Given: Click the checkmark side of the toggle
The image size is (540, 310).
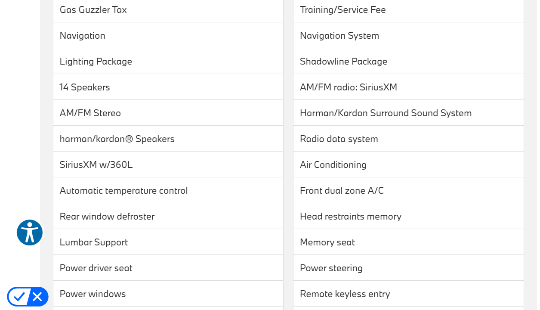Looking at the screenshot, I should 19,296.
